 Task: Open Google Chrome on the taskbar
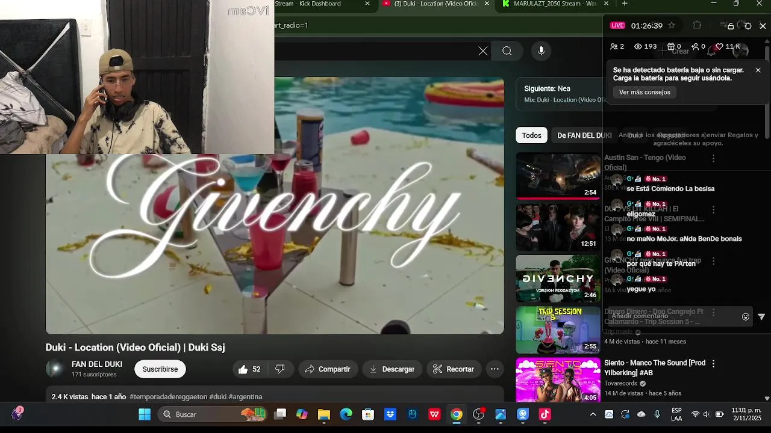point(457,414)
